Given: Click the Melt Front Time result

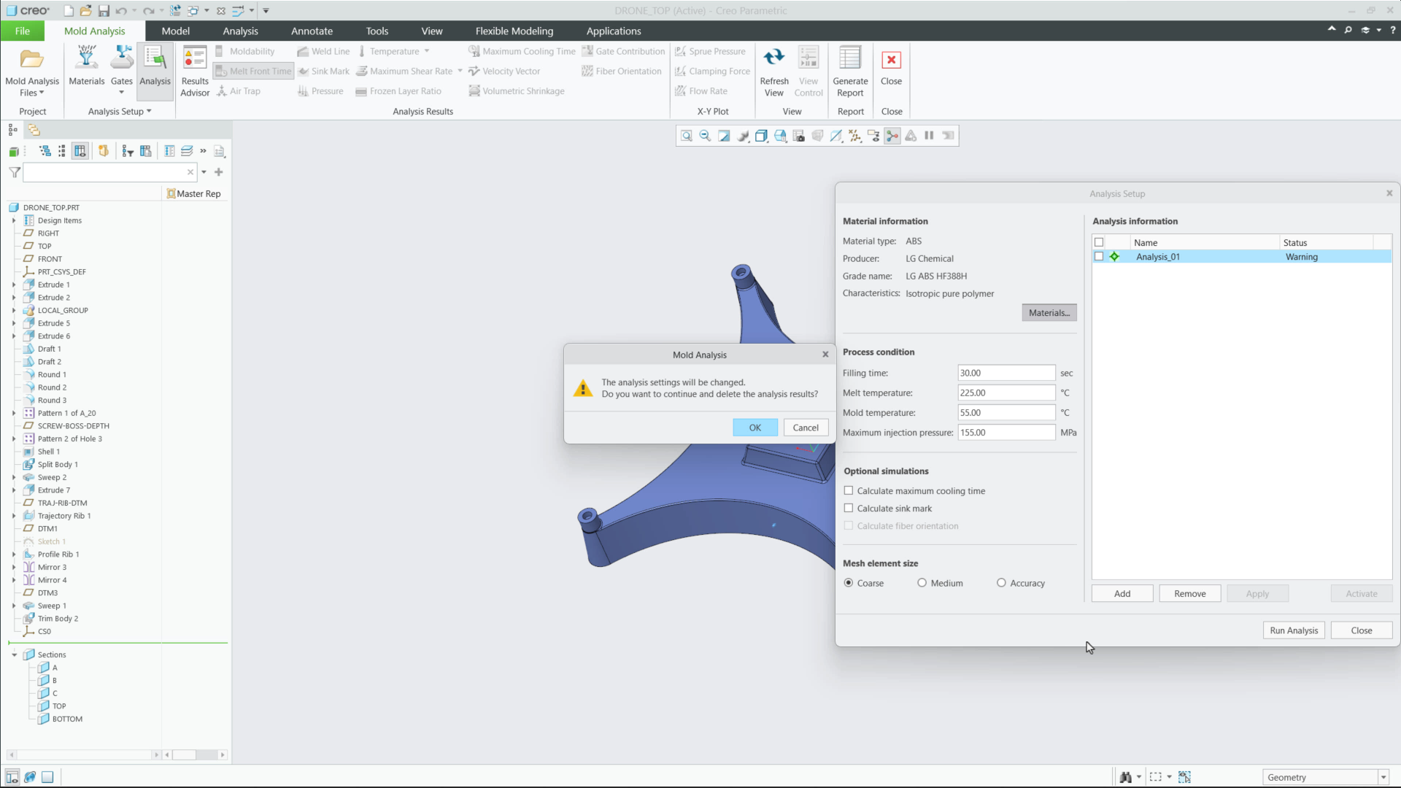Looking at the screenshot, I should pyautogui.click(x=252, y=71).
